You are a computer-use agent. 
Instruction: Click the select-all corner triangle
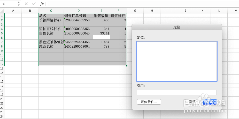coord(2,11)
